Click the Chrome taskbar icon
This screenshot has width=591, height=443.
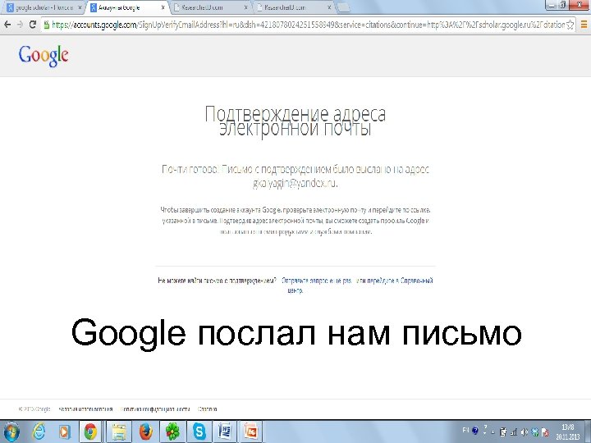coord(90,432)
